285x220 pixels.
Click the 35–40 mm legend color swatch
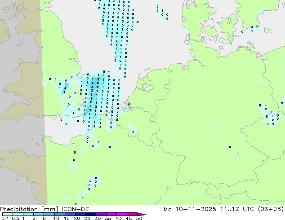111,214
